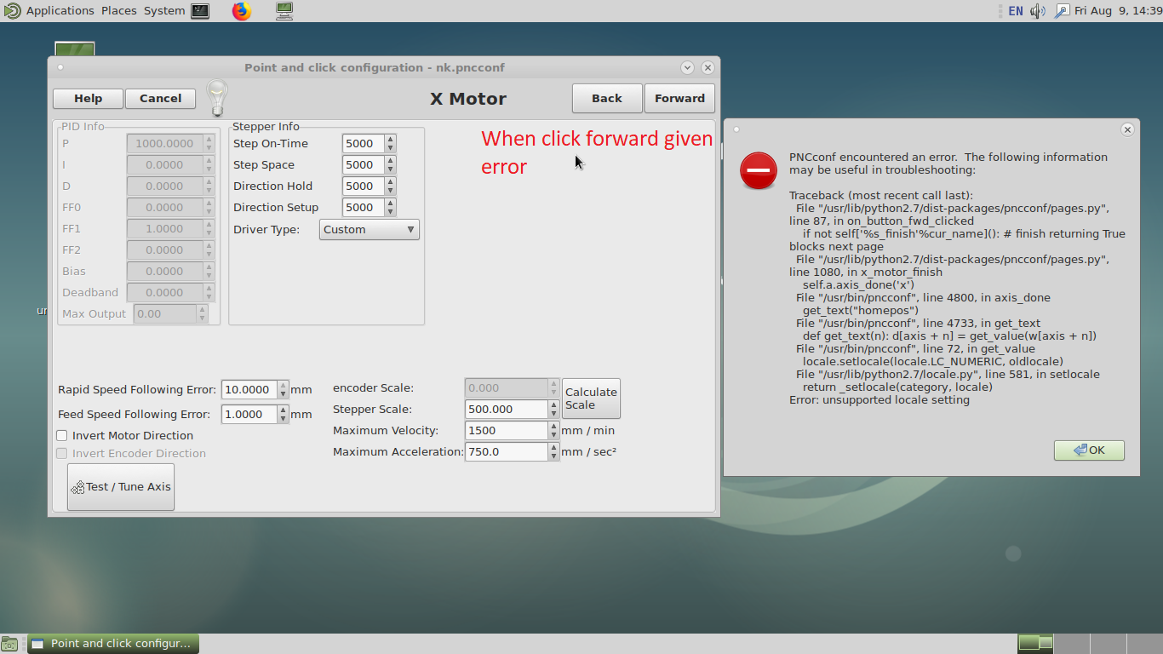The width and height of the screenshot is (1163, 654).
Task: Click the taskbar Point and click configuration button
Action: point(113,644)
